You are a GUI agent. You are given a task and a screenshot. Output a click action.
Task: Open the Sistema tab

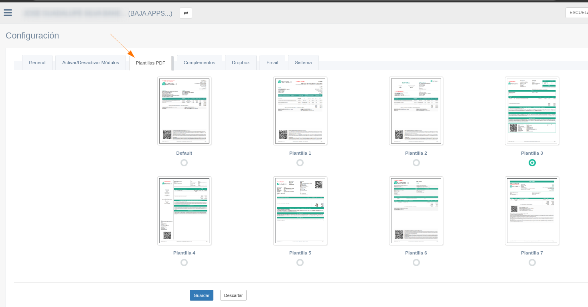pyautogui.click(x=303, y=63)
